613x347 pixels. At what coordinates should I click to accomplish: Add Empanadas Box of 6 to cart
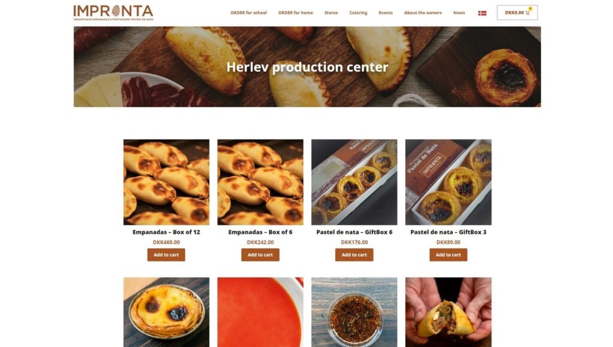(260, 255)
